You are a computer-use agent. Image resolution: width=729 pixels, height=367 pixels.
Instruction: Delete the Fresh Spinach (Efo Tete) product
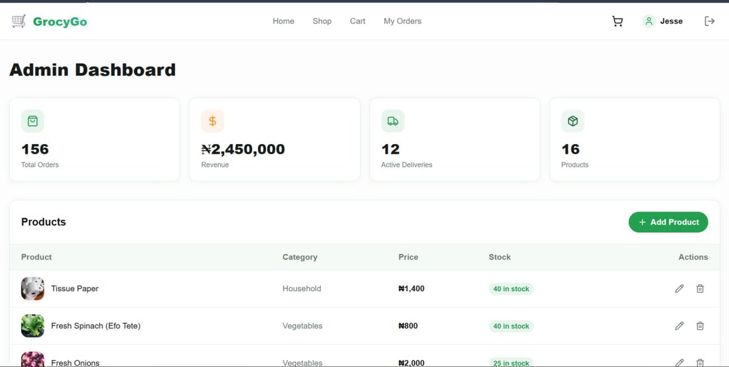[x=700, y=326]
